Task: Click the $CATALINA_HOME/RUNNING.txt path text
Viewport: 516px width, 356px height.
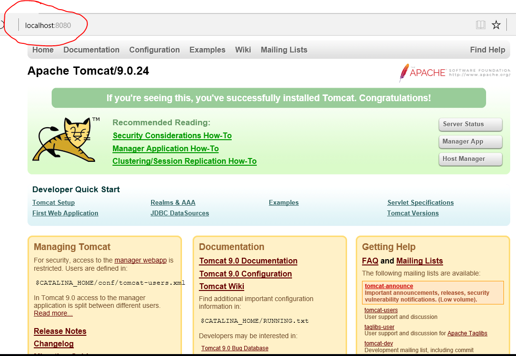Action: (255, 321)
